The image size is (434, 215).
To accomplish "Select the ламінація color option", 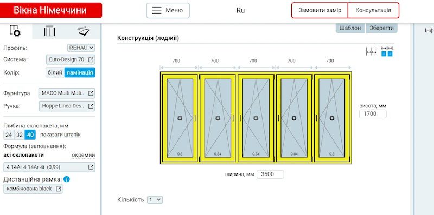I will click(x=80, y=72).
